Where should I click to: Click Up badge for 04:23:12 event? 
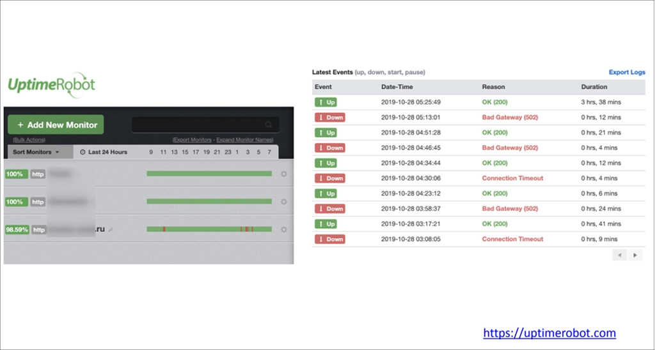click(x=326, y=194)
